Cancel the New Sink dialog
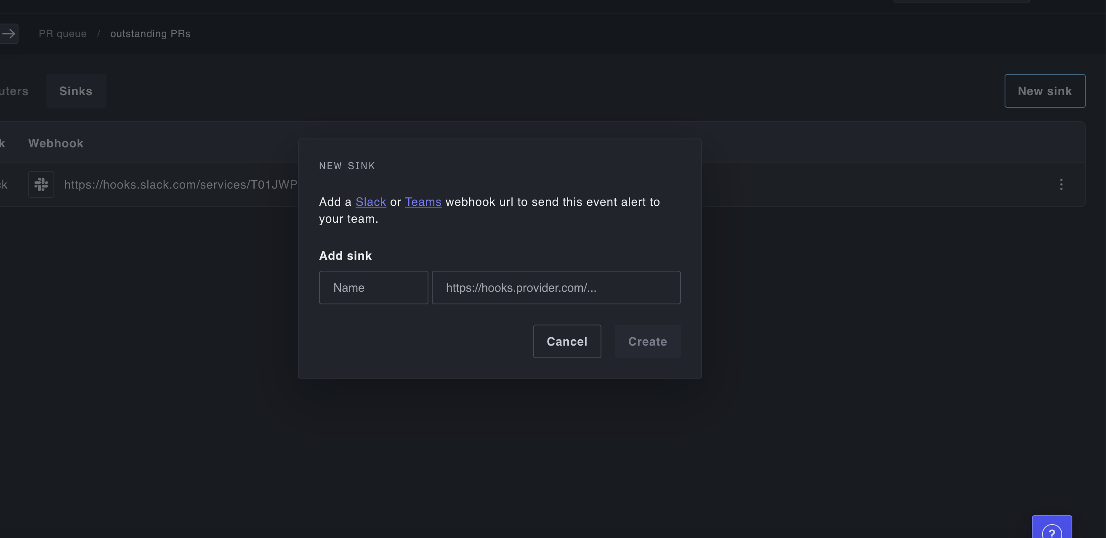Viewport: 1106px width, 538px height. [567, 341]
